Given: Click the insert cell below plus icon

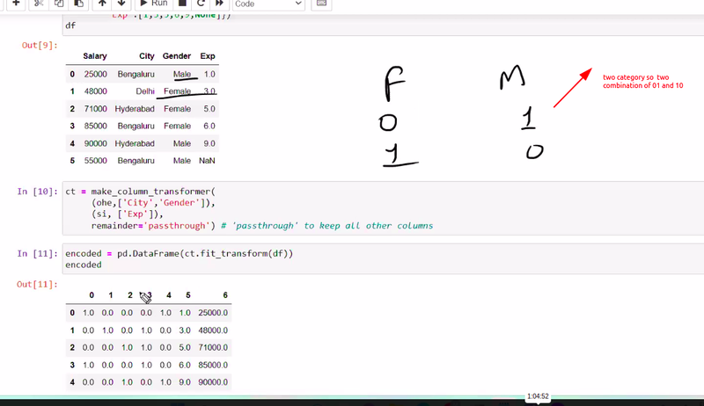Looking at the screenshot, I should coord(15,4).
